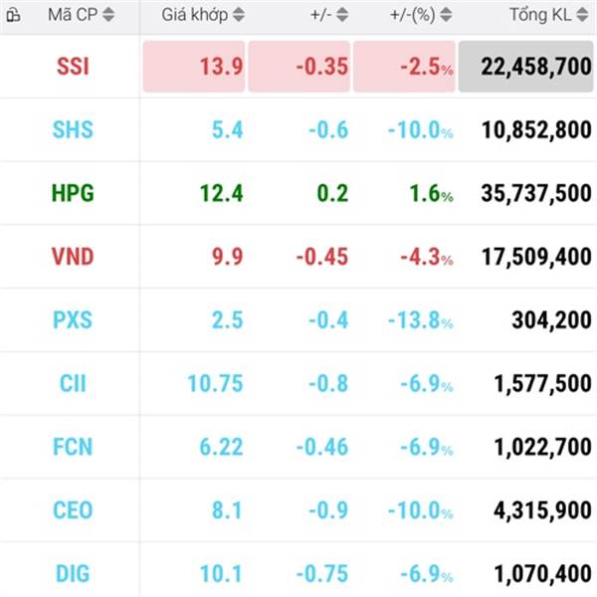Open the SSI stock symbol
This screenshot has height=597, width=597.
(x=72, y=67)
